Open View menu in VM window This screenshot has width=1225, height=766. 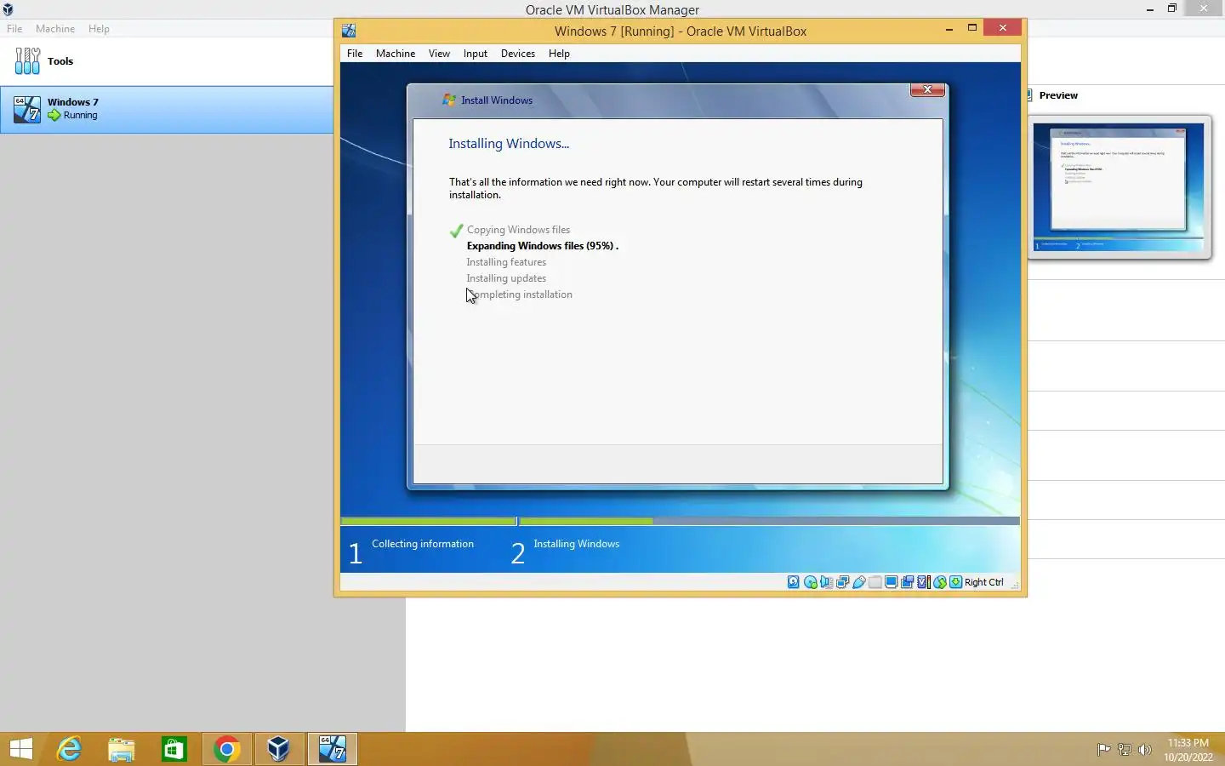439,53
